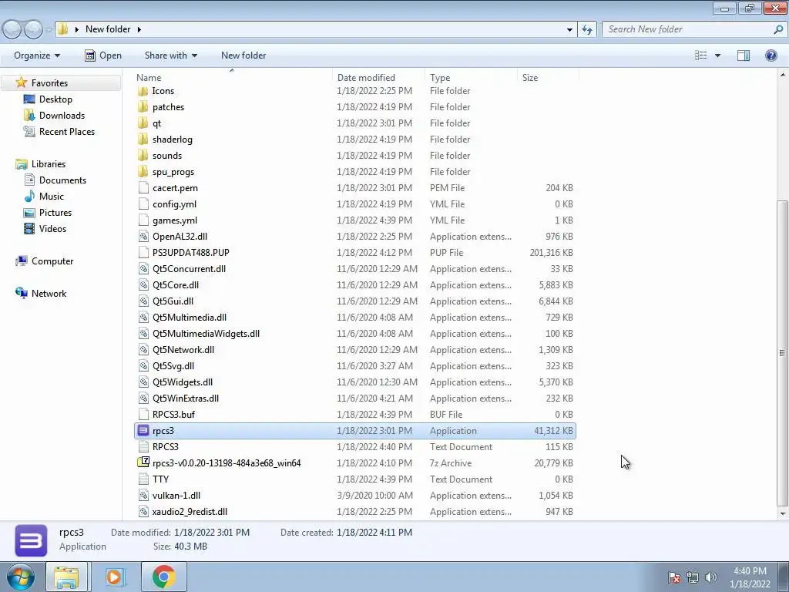Click the Icons folder icon

click(143, 91)
